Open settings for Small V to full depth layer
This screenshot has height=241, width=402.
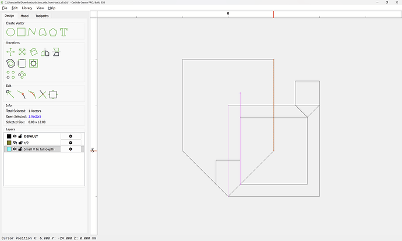coord(70,149)
